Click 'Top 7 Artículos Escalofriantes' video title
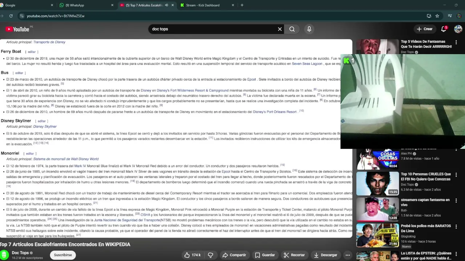This screenshot has height=261, width=465. coord(65,244)
